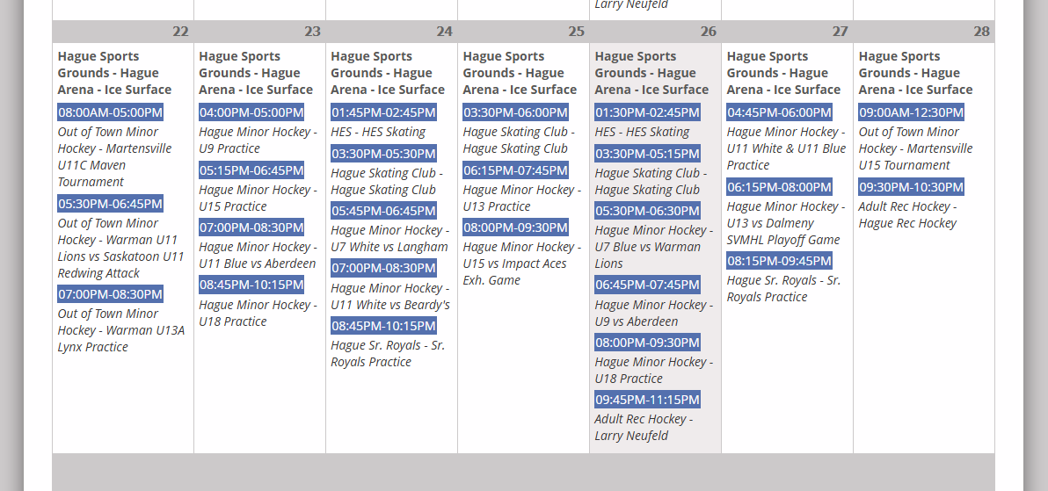Open U7 White vs Langham event
Image resolution: width=1048 pixels, height=491 pixels.
pyautogui.click(x=389, y=239)
